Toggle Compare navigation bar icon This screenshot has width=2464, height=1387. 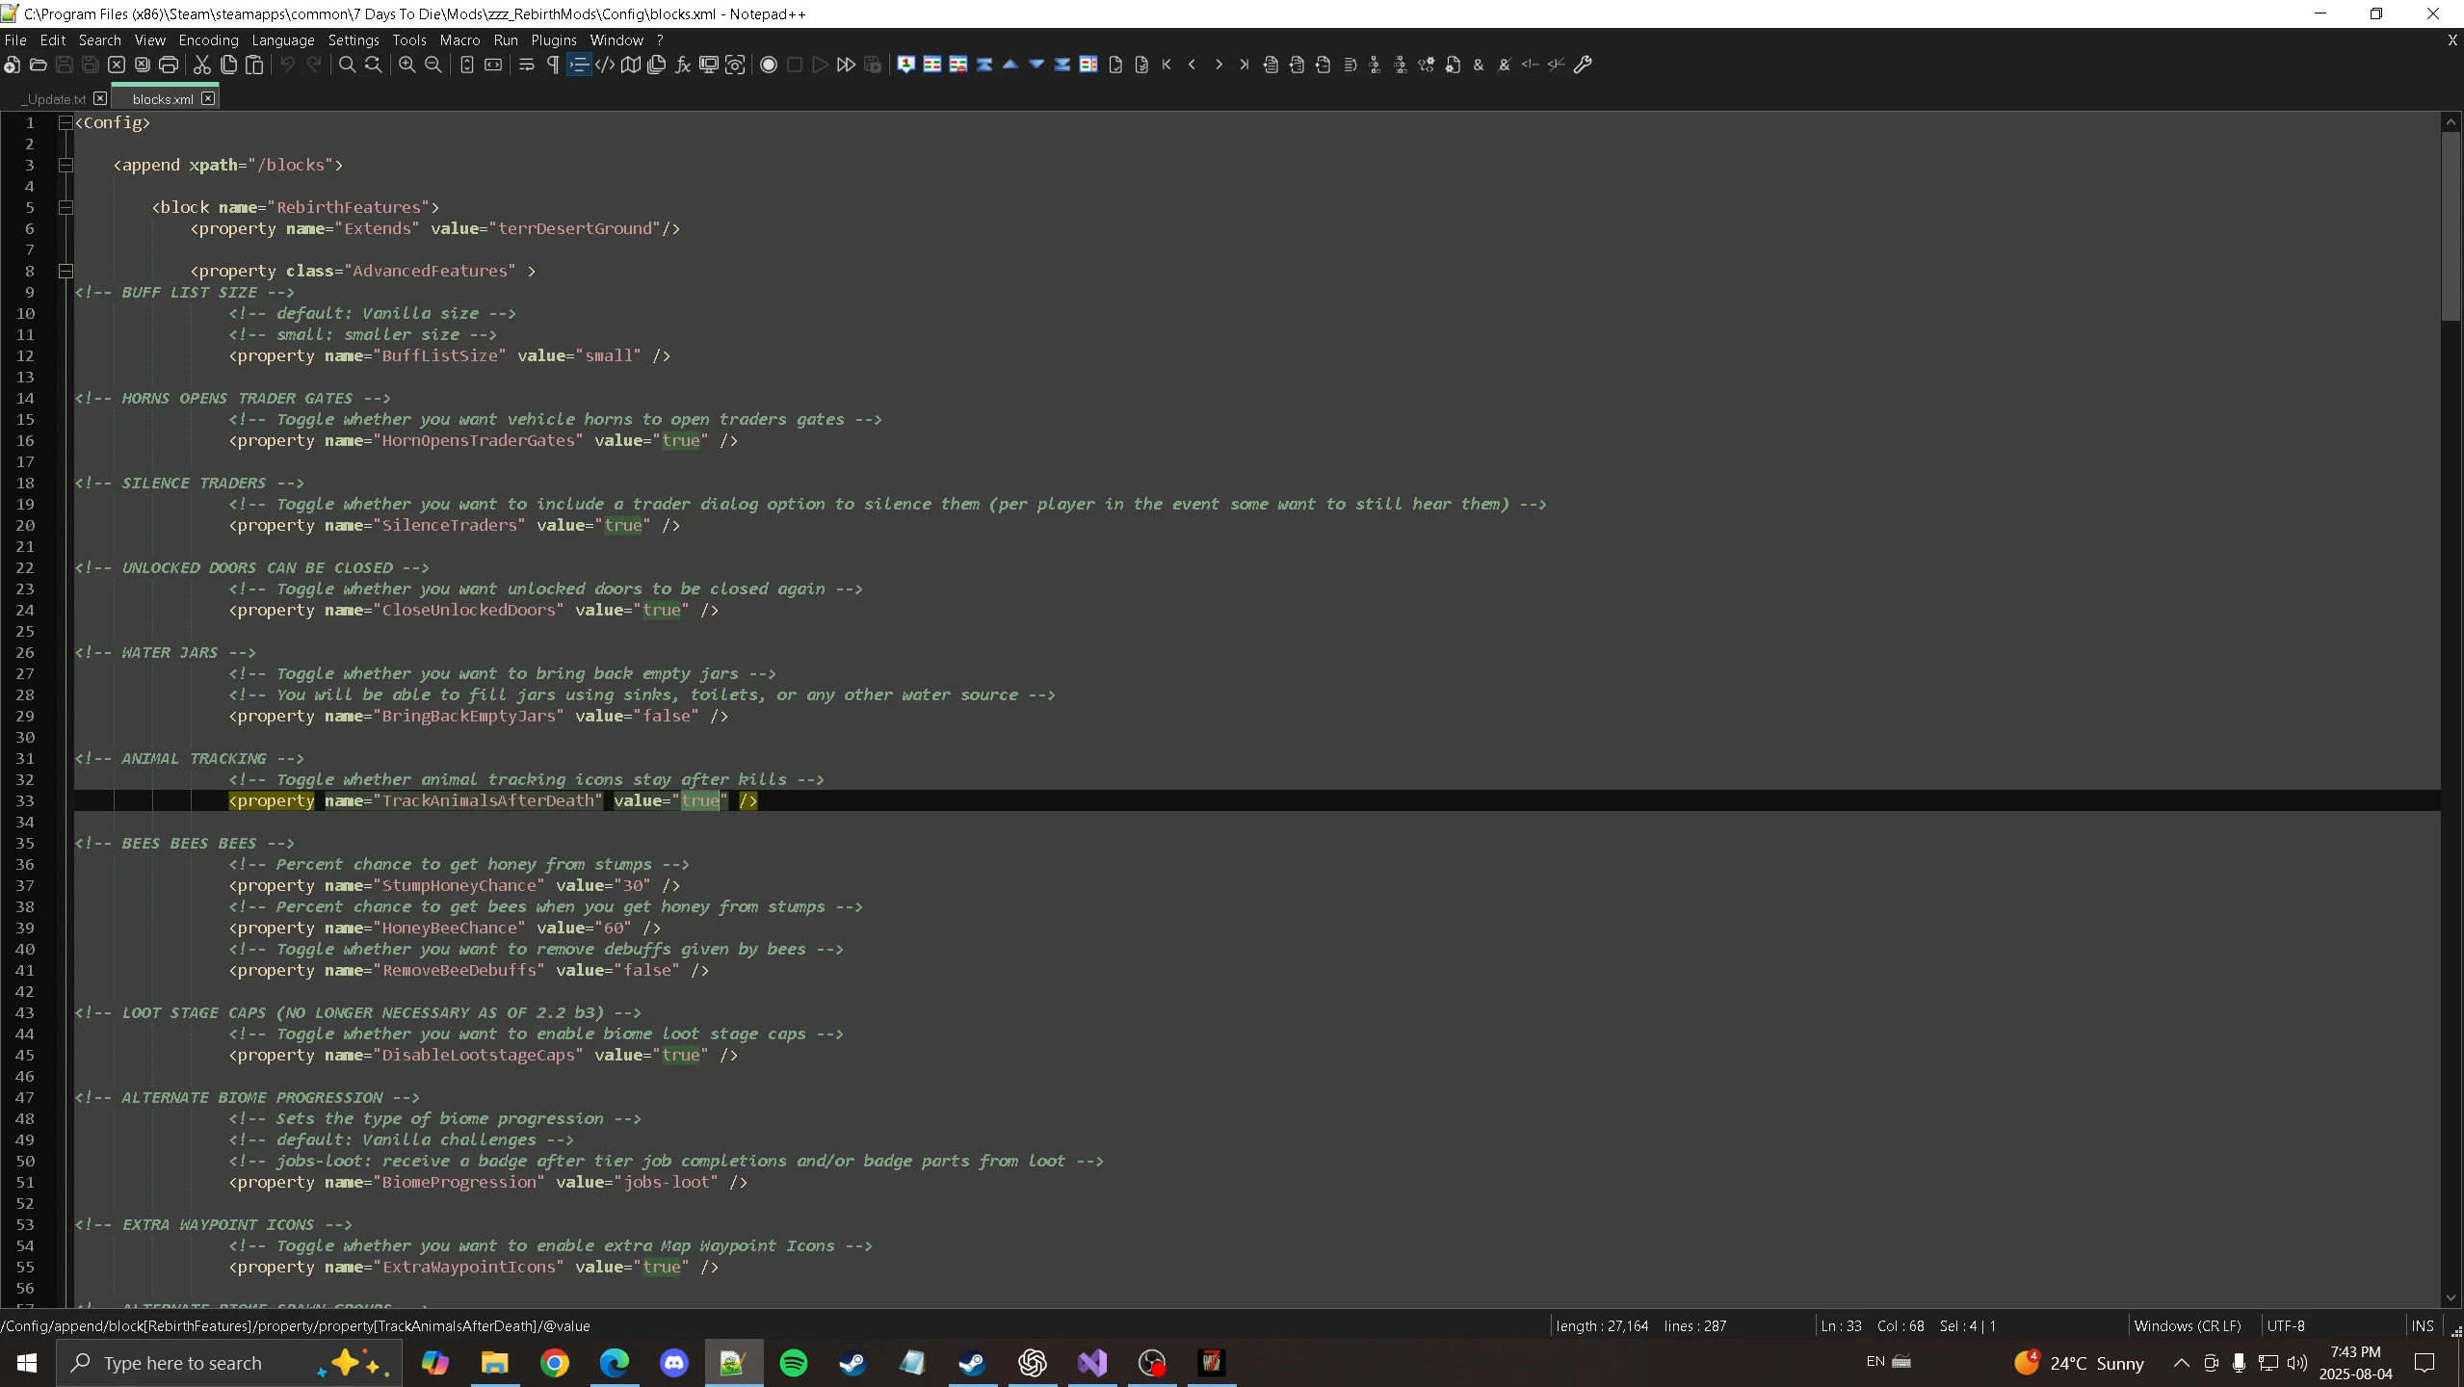[x=1088, y=65]
